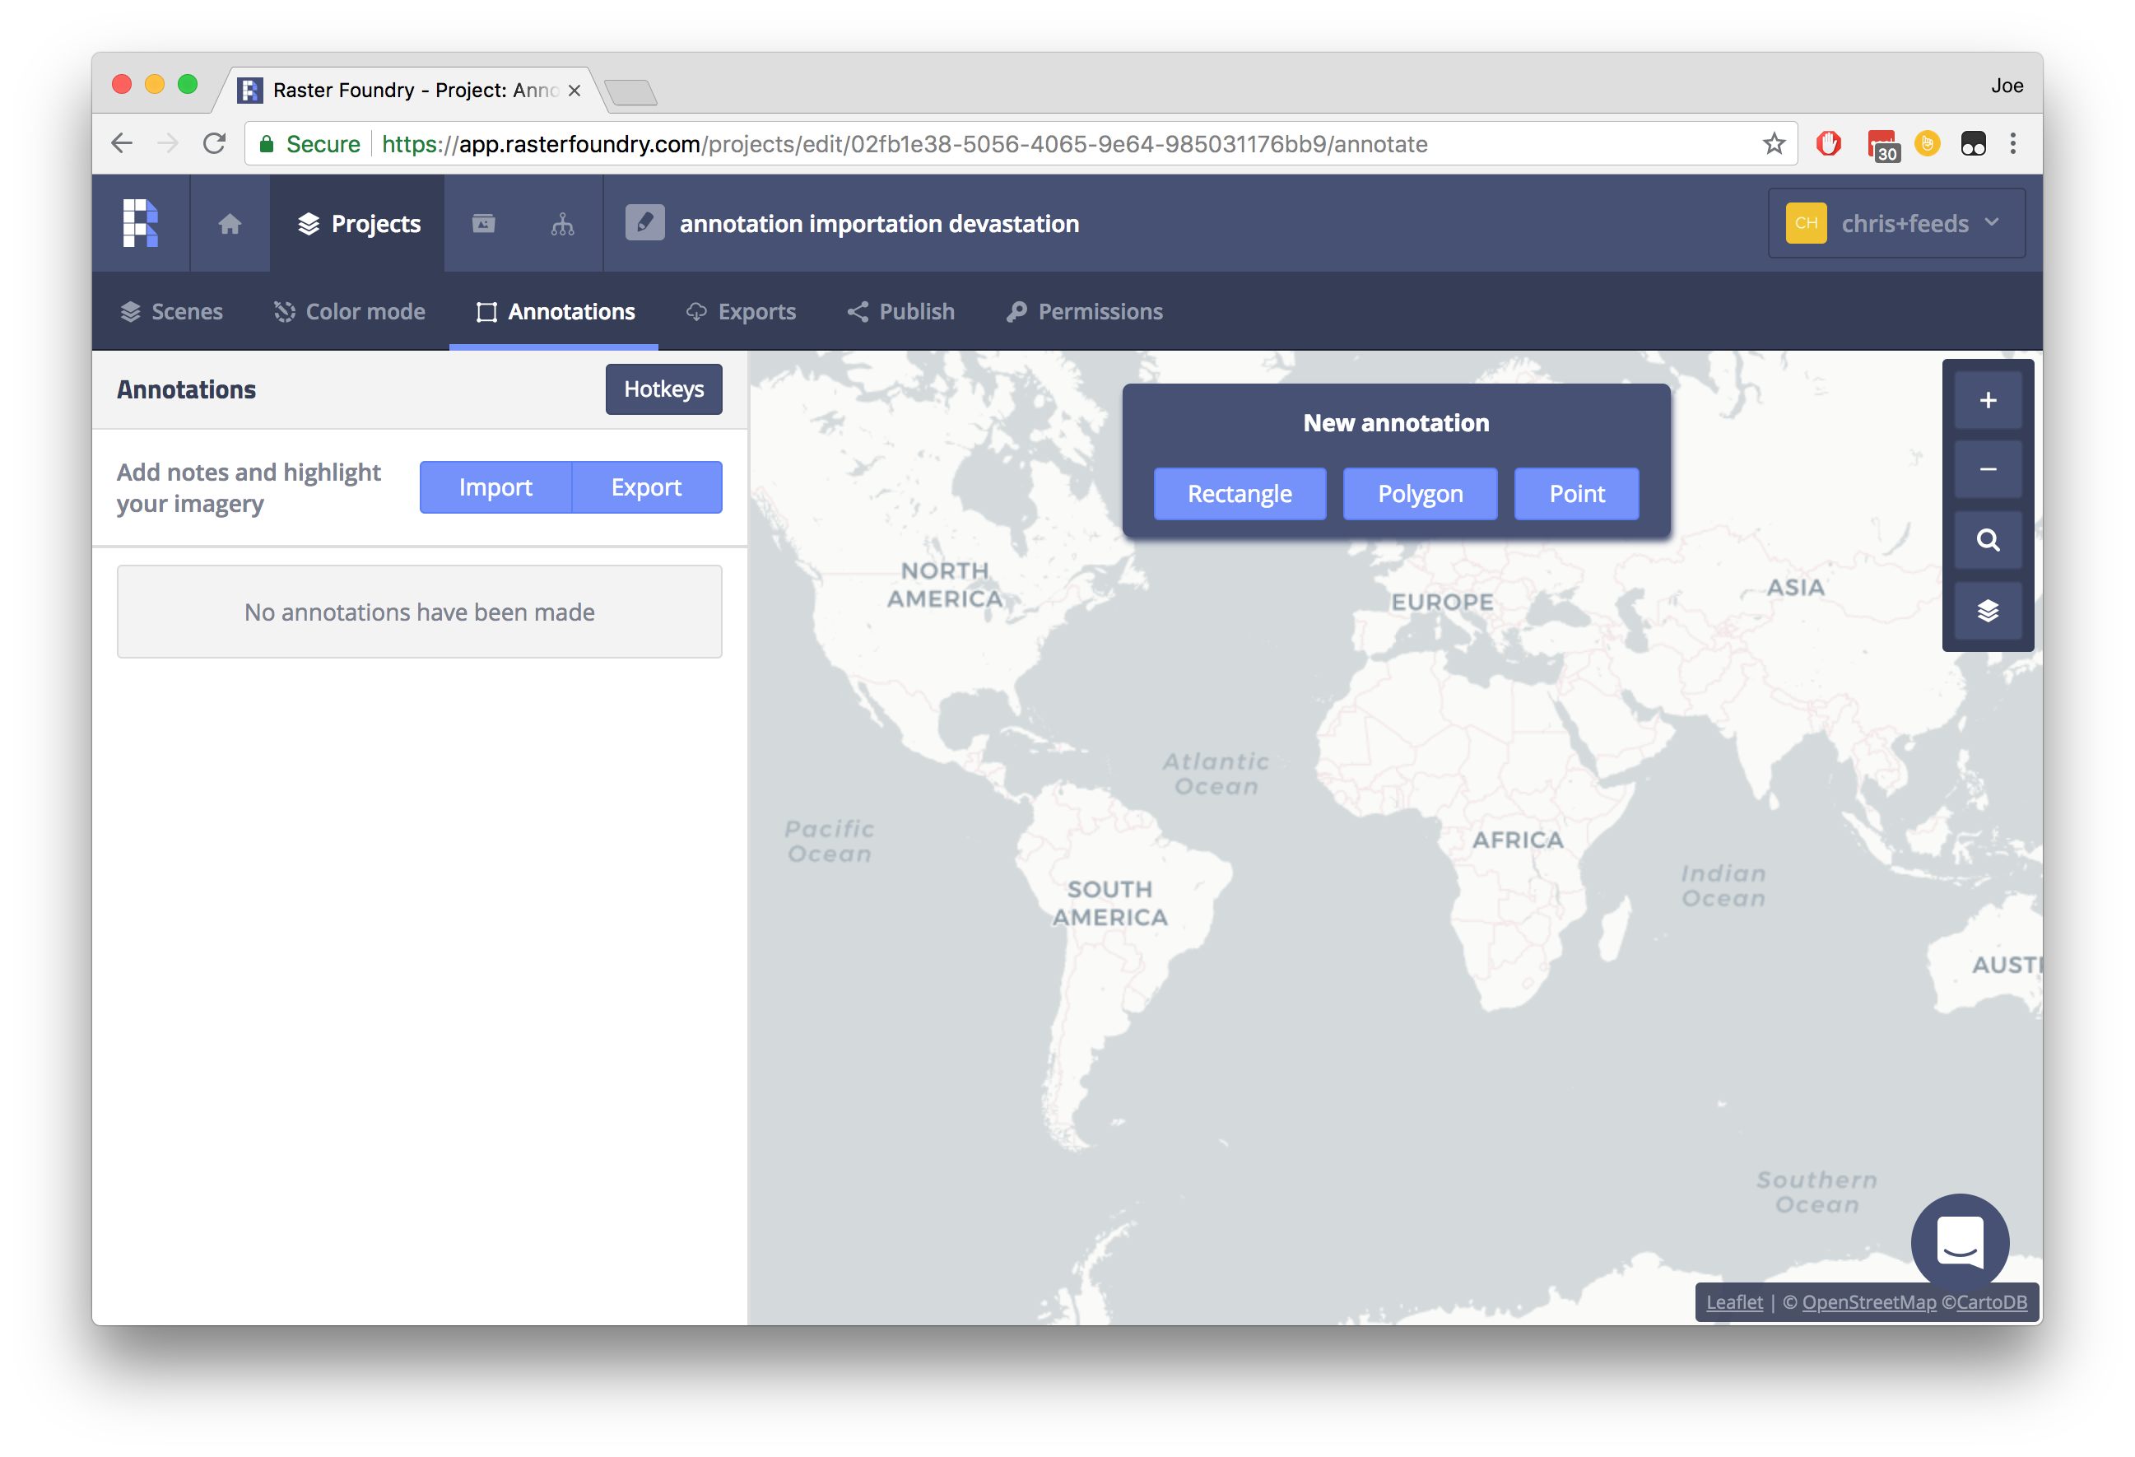Create a Rectangle annotation
The height and width of the screenshot is (1457, 2135).
click(x=1240, y=493)
